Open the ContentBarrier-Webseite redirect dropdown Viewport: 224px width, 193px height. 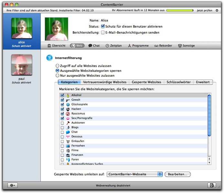134,174
